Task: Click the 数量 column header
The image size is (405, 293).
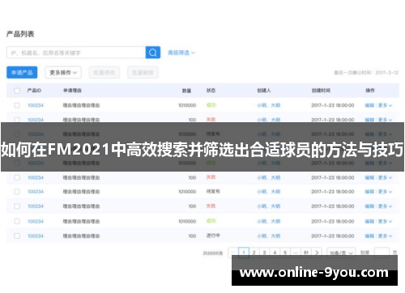Action: (186, 91)
